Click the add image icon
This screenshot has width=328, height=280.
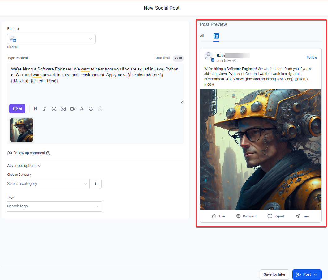(63, 109)
